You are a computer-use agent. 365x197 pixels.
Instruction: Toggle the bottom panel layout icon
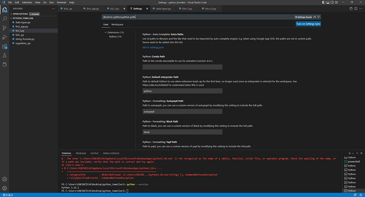[328, 2]
